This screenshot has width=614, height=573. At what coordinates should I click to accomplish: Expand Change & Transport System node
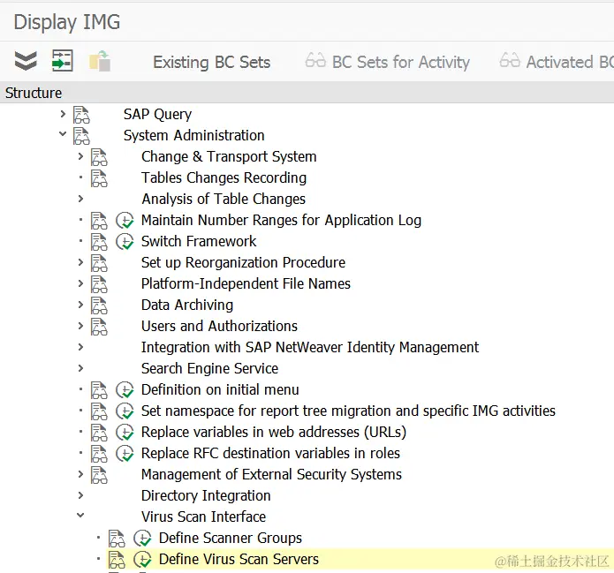80,156
